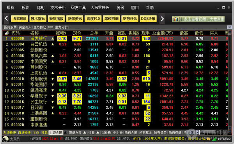Select the 浦发银行 stock row
234x144 pixels.
115,38
